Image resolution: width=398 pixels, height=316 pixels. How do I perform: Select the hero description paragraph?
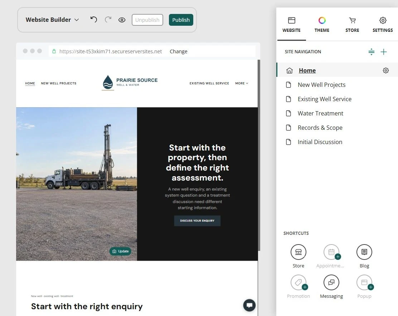click(x=198, y=198)
